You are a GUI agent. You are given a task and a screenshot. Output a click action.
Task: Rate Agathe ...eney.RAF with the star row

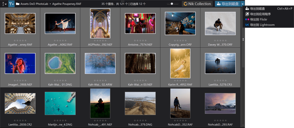point(20,40)
